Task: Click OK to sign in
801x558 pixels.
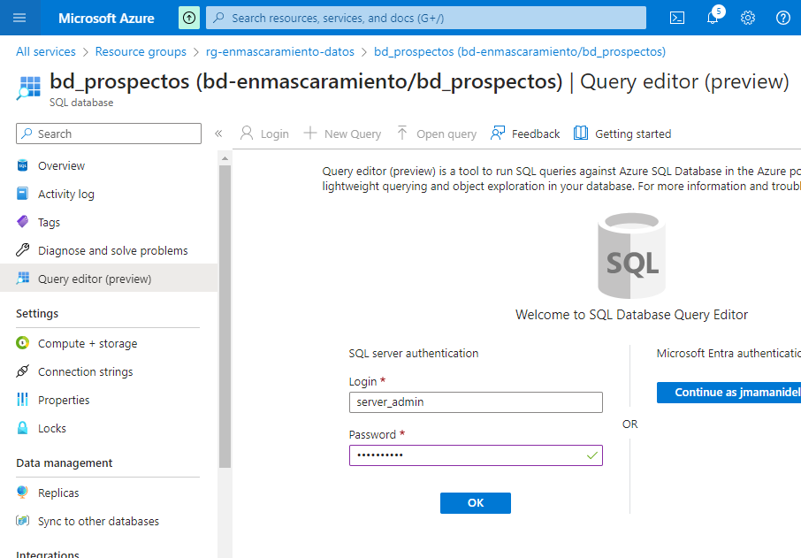Action: coord(476,503)
